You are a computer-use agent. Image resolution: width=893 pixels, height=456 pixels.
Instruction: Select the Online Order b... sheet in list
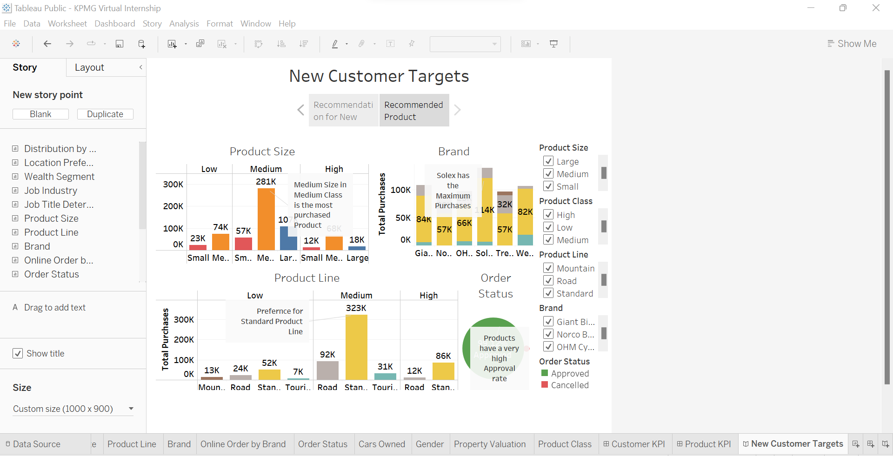click(x=59, y=260)
